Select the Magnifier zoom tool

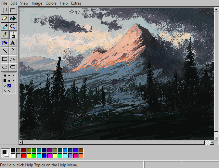pos(13,27)
